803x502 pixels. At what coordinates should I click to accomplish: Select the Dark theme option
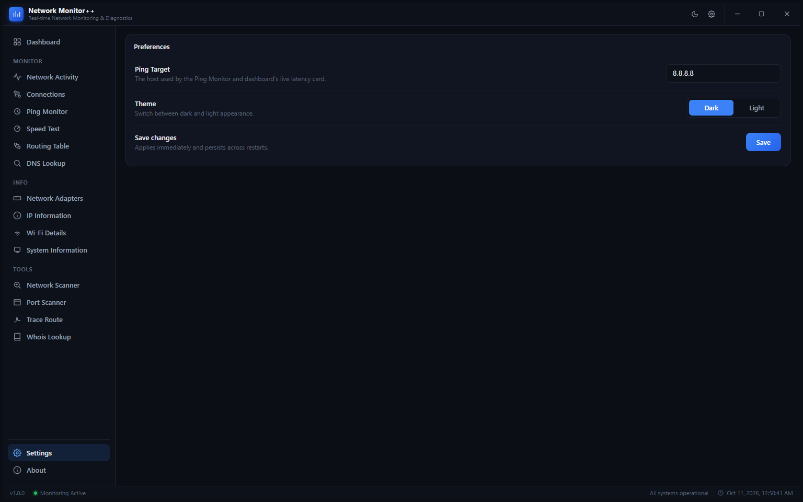click(711, 108)
